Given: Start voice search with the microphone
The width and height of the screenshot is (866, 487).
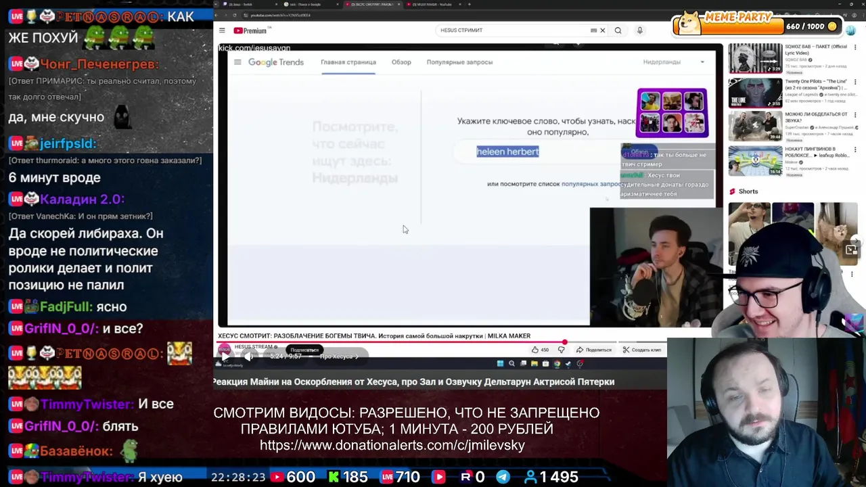Looking at the screenshot, I should point(639,30).
